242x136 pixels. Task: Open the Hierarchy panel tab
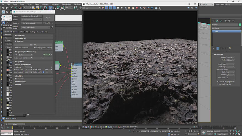(221, 21)
